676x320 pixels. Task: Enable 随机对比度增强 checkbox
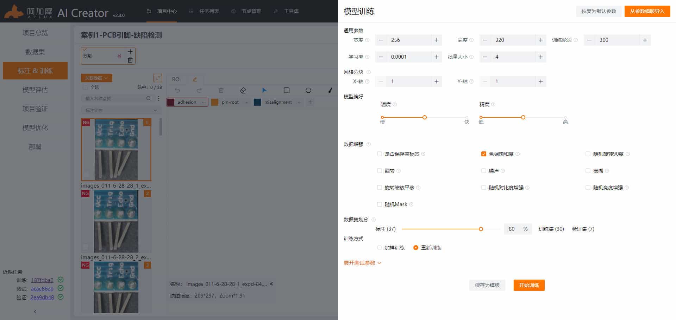point(484,188)
